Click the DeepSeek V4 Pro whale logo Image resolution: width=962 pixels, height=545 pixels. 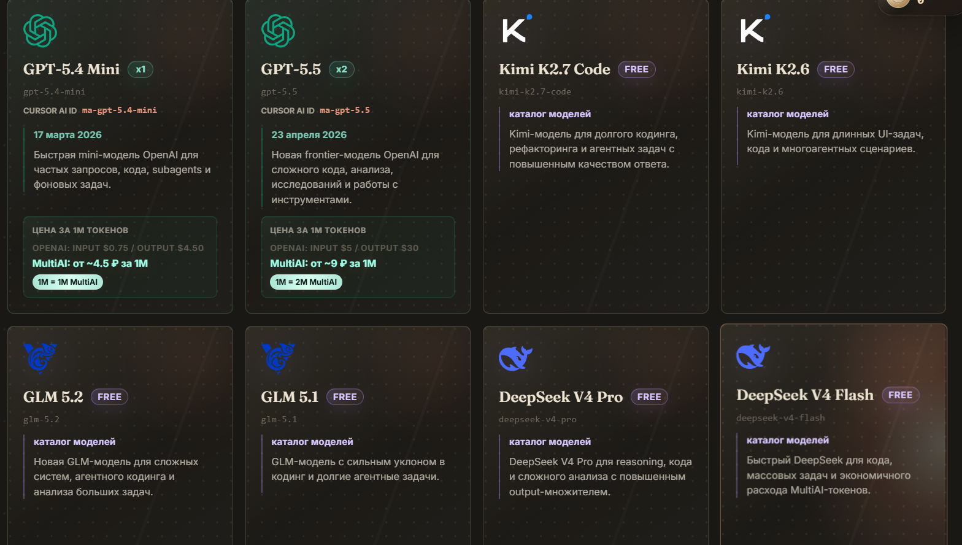(516, 358)
